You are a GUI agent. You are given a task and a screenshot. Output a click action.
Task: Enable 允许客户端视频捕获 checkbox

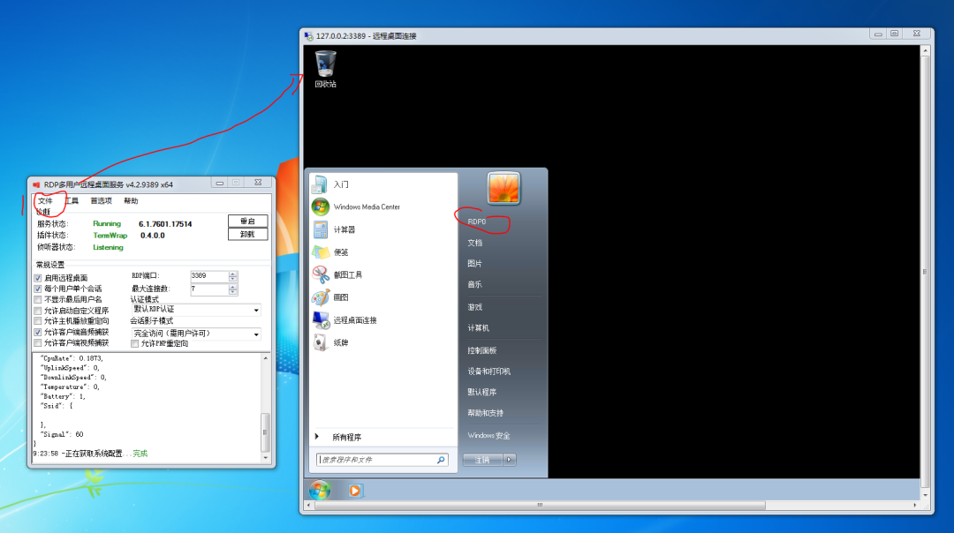click(38, 342)
